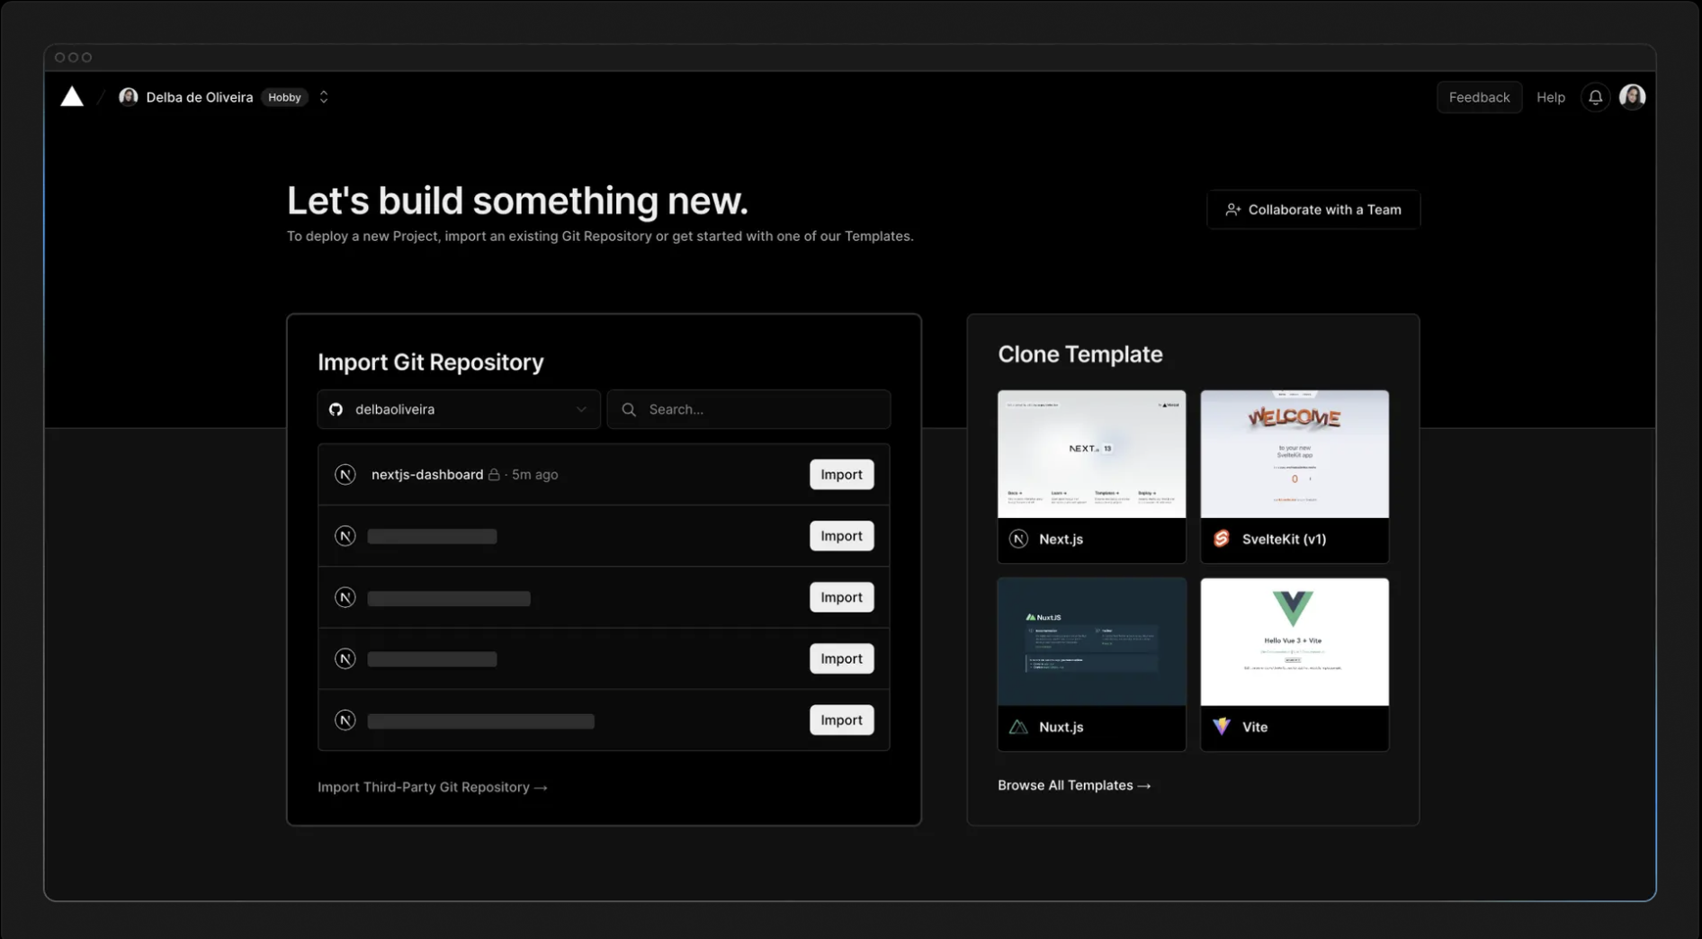Click the Vite template label
This screenshot has height=939, width=1702.
coord(1255,728)
